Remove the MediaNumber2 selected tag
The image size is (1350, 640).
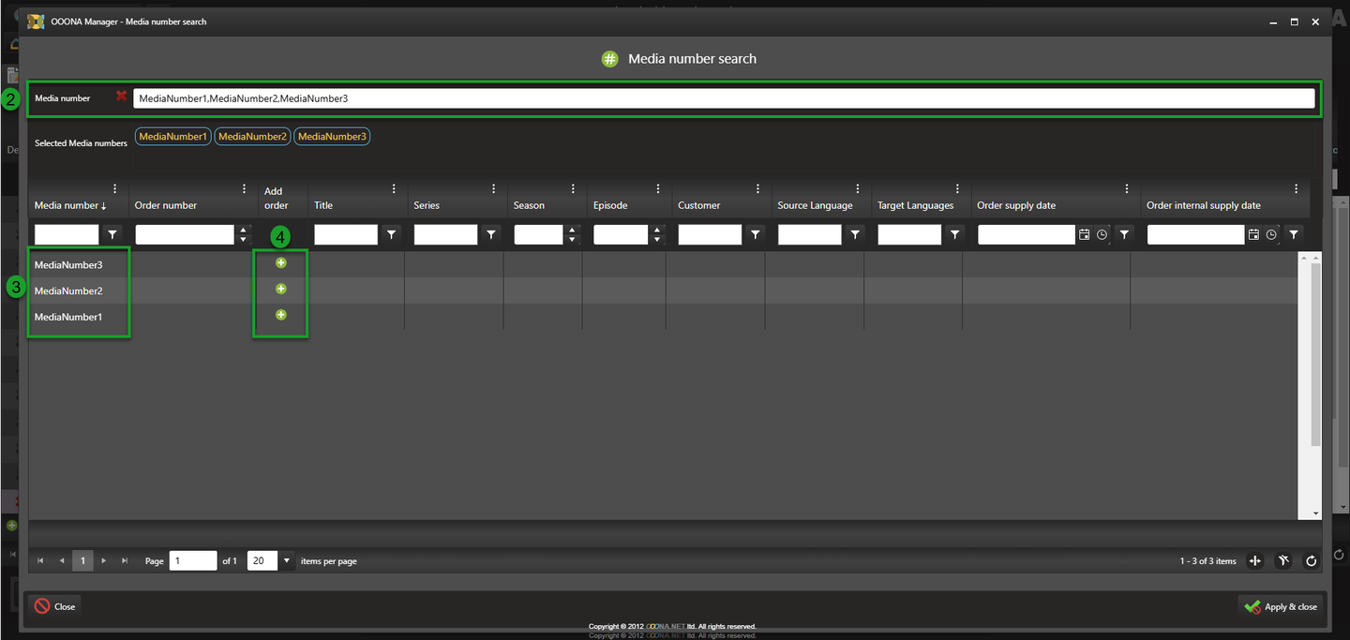coord(250,137)
